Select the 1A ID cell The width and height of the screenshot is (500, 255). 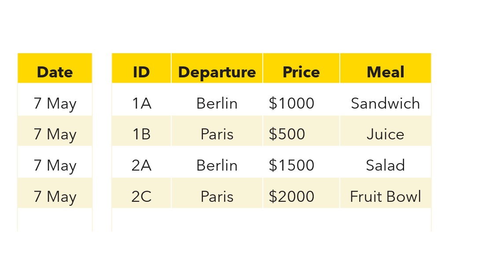click(x=141, y=100)
